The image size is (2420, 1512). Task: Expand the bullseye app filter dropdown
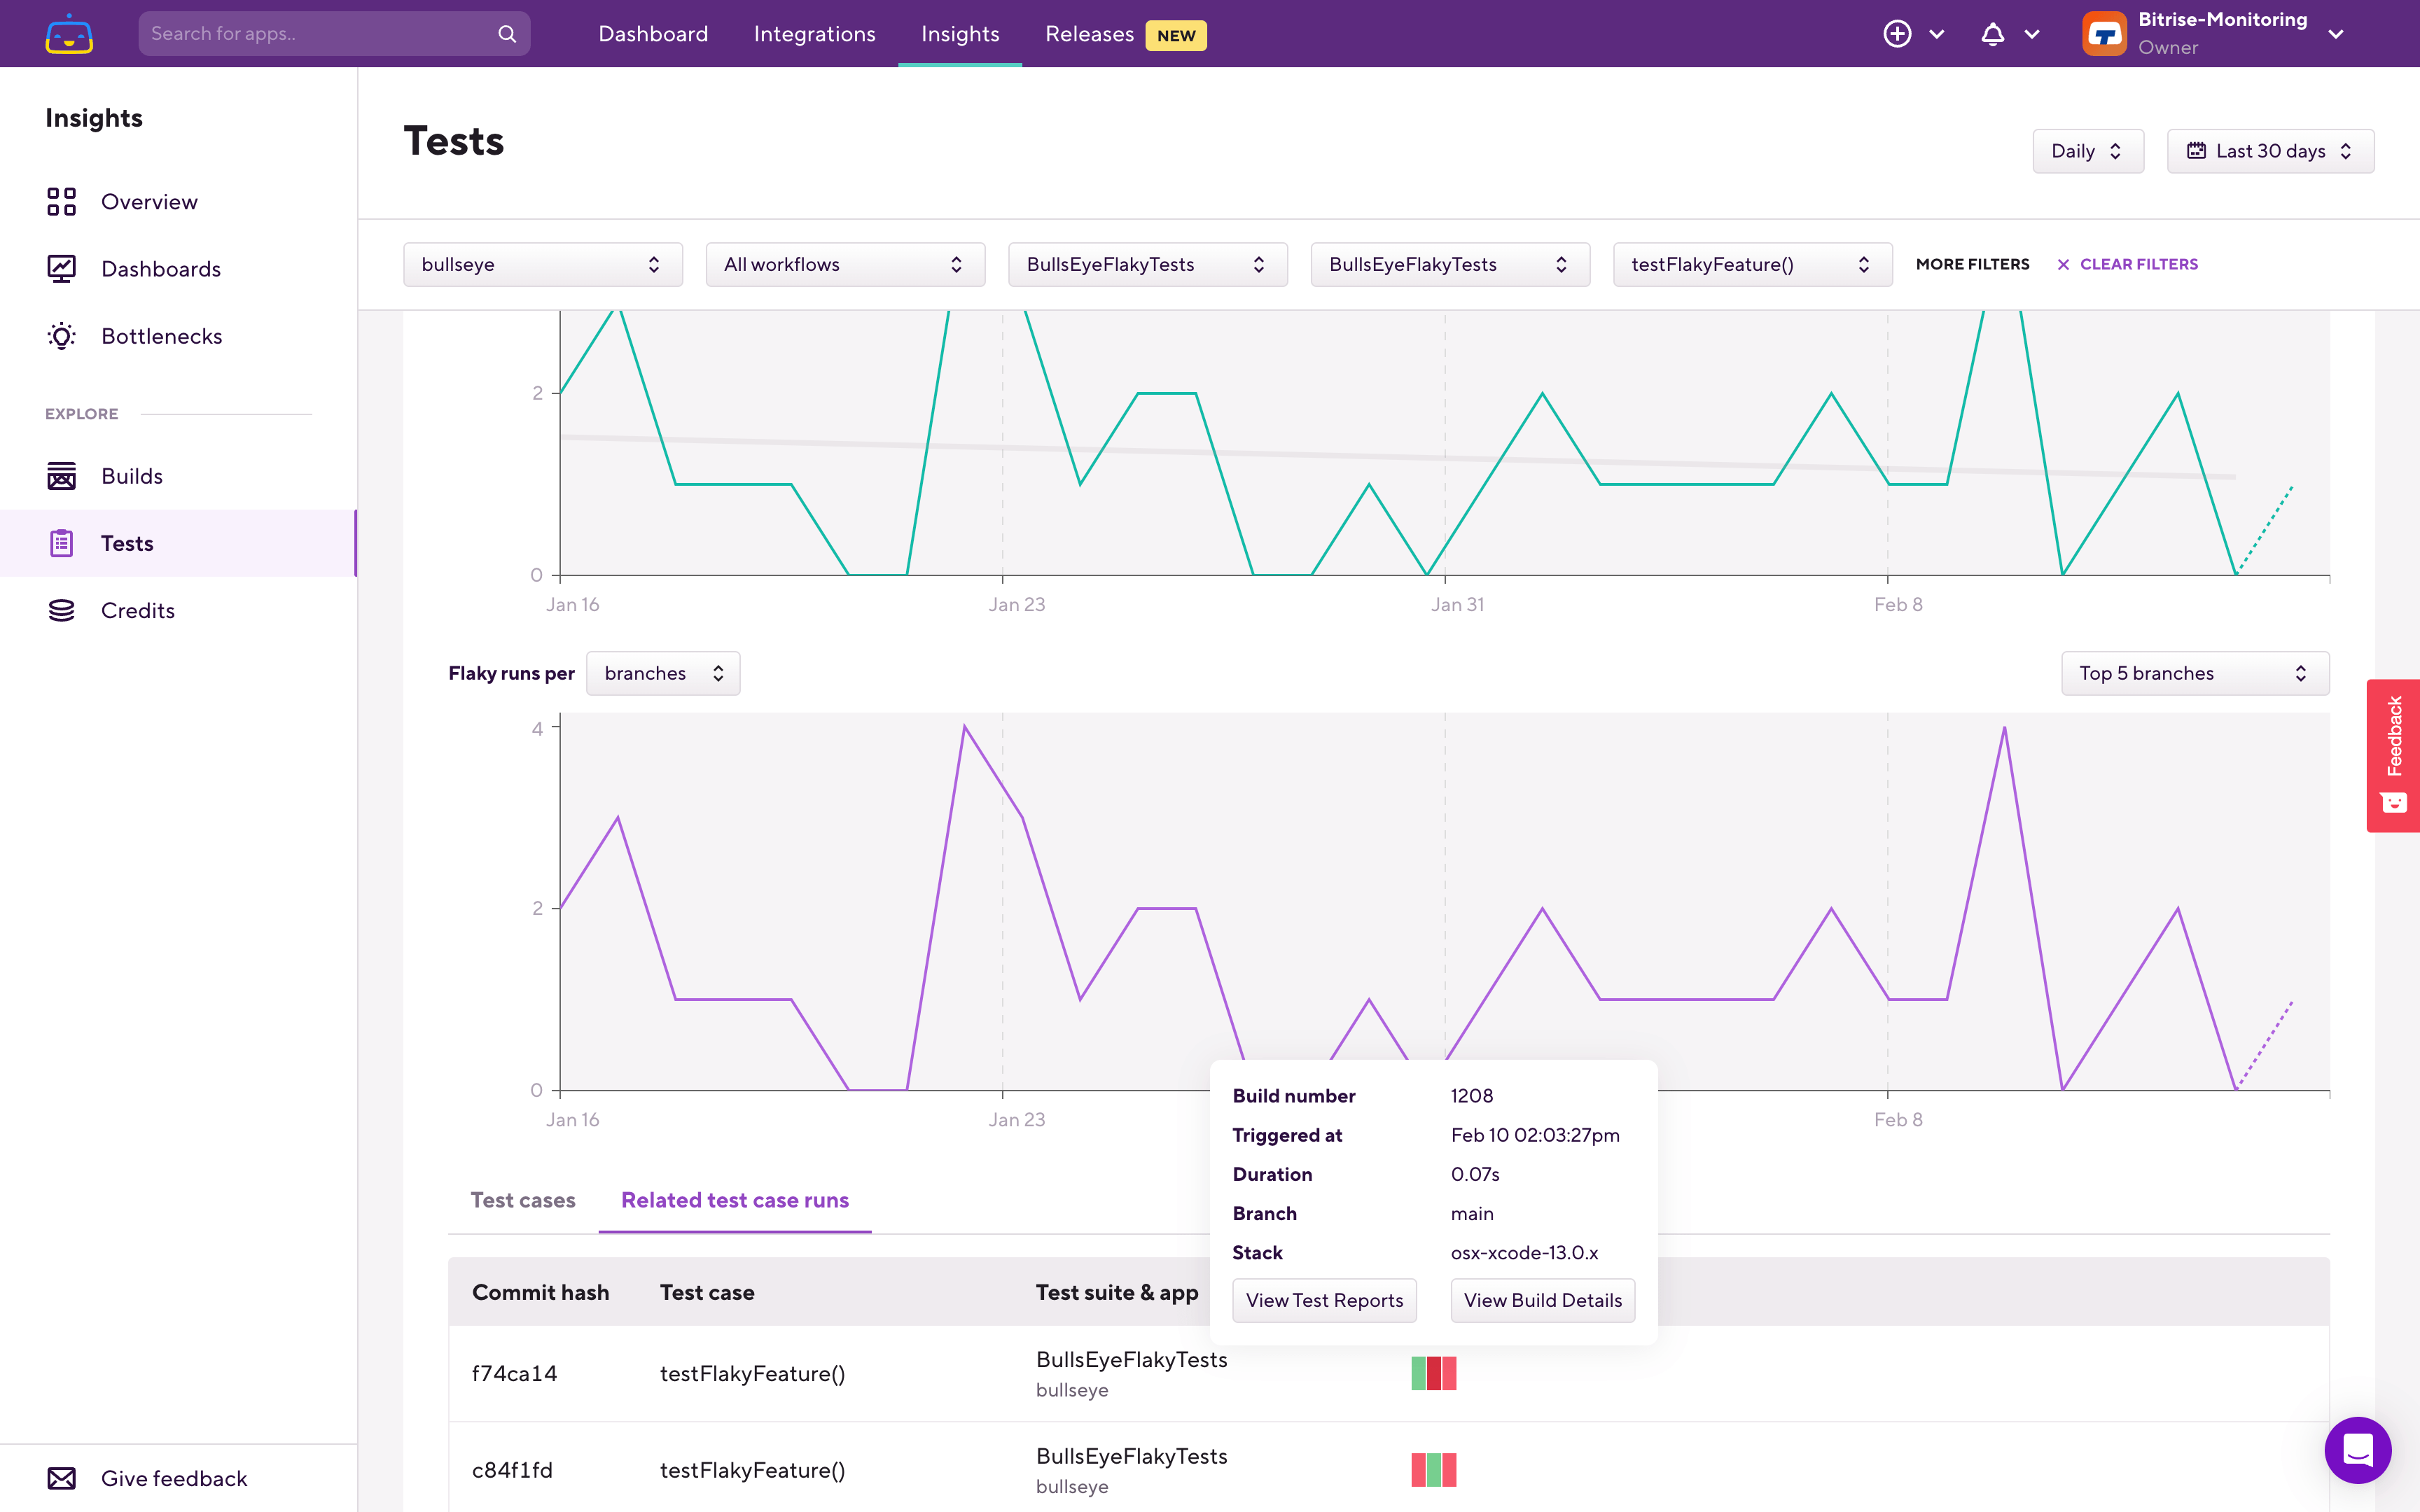tap(542, 264)
